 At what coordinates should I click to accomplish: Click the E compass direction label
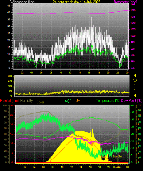click(134, 91)
